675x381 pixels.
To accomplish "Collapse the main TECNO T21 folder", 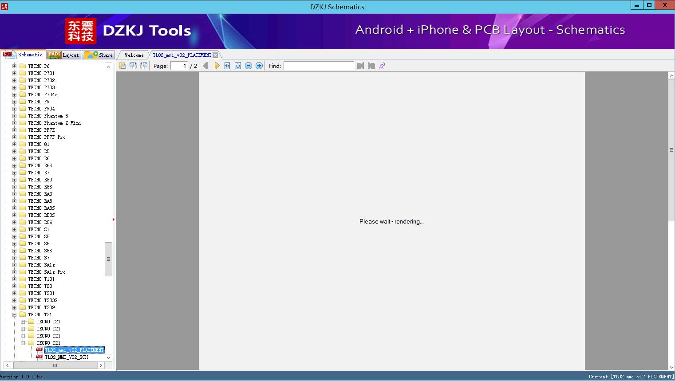I will 14,314.
